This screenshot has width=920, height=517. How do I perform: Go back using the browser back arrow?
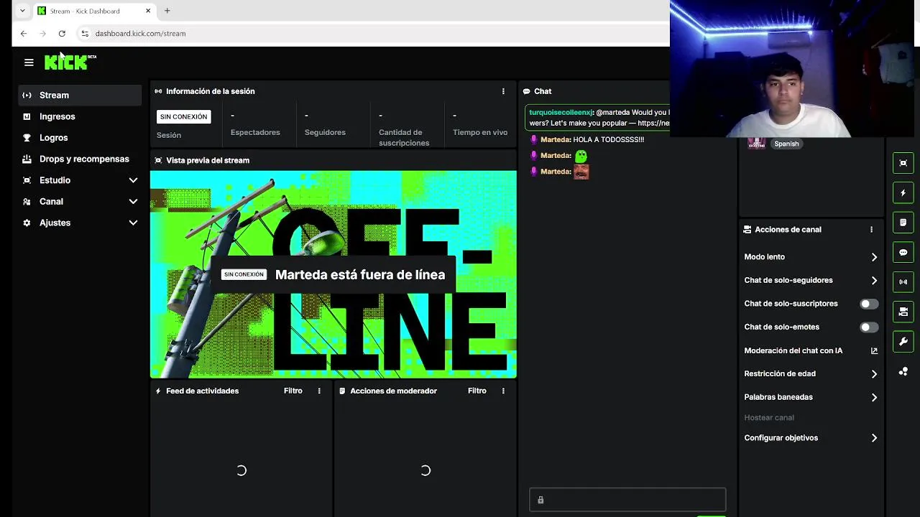coord(24,33)
